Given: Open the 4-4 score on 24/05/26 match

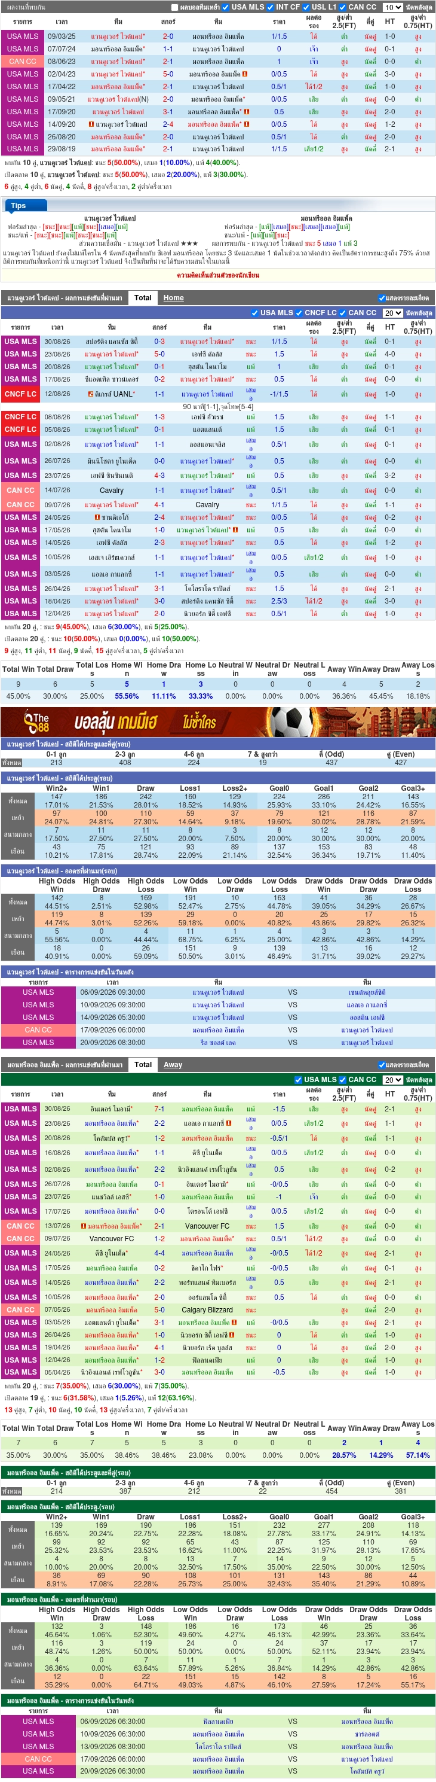Looking at the screenshot, I should [x=159, y=1253].
